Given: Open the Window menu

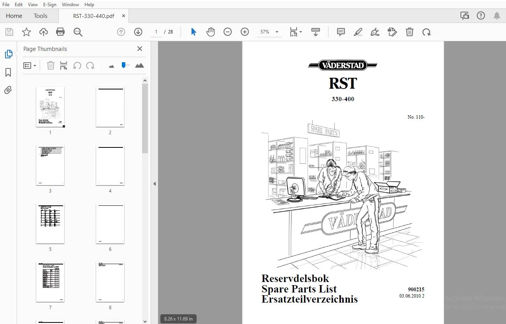Looking at the screenshot, I should [x=70, y=5].
